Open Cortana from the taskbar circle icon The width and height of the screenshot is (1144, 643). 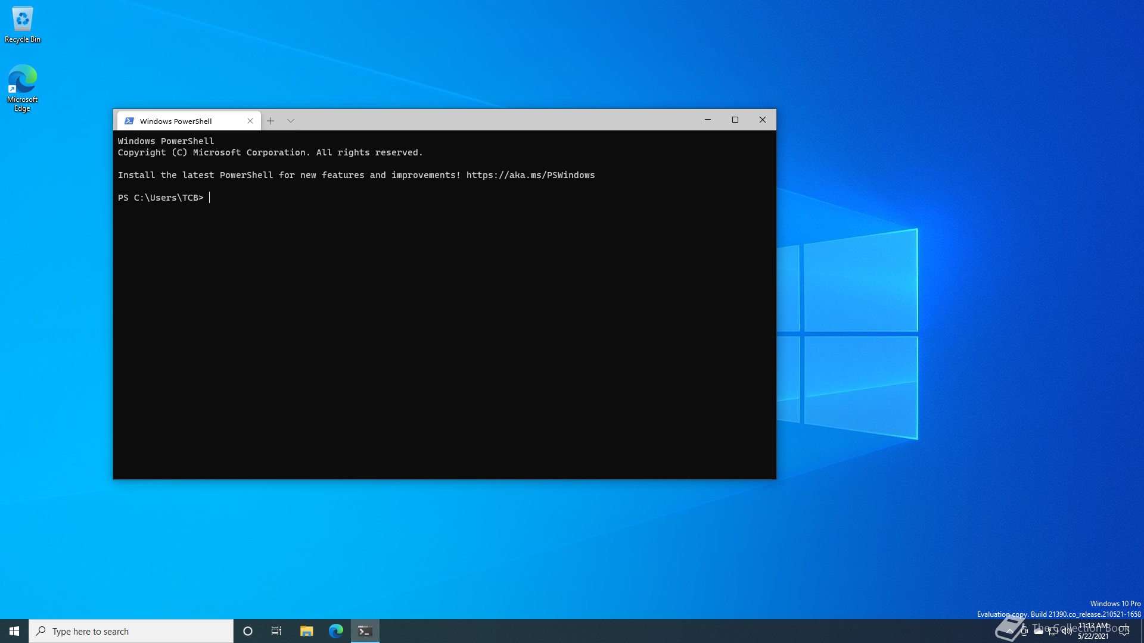248,631
